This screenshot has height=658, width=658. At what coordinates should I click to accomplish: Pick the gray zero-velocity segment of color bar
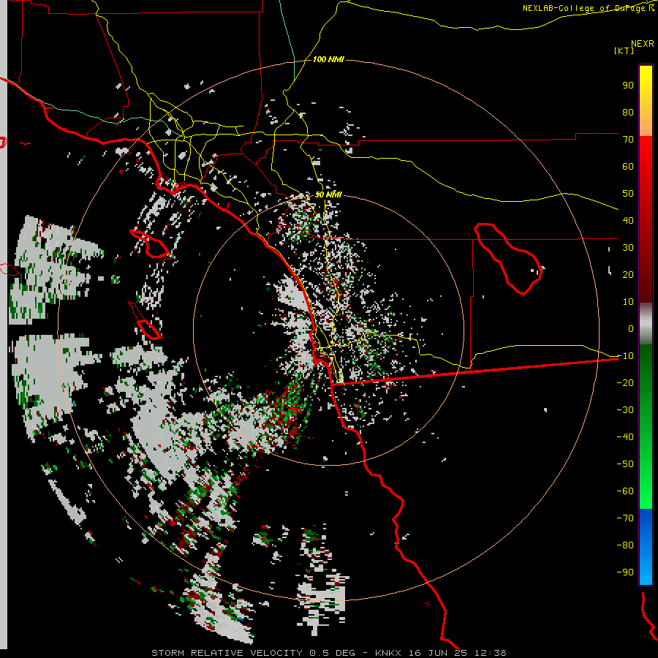click(x=646, y=324)
